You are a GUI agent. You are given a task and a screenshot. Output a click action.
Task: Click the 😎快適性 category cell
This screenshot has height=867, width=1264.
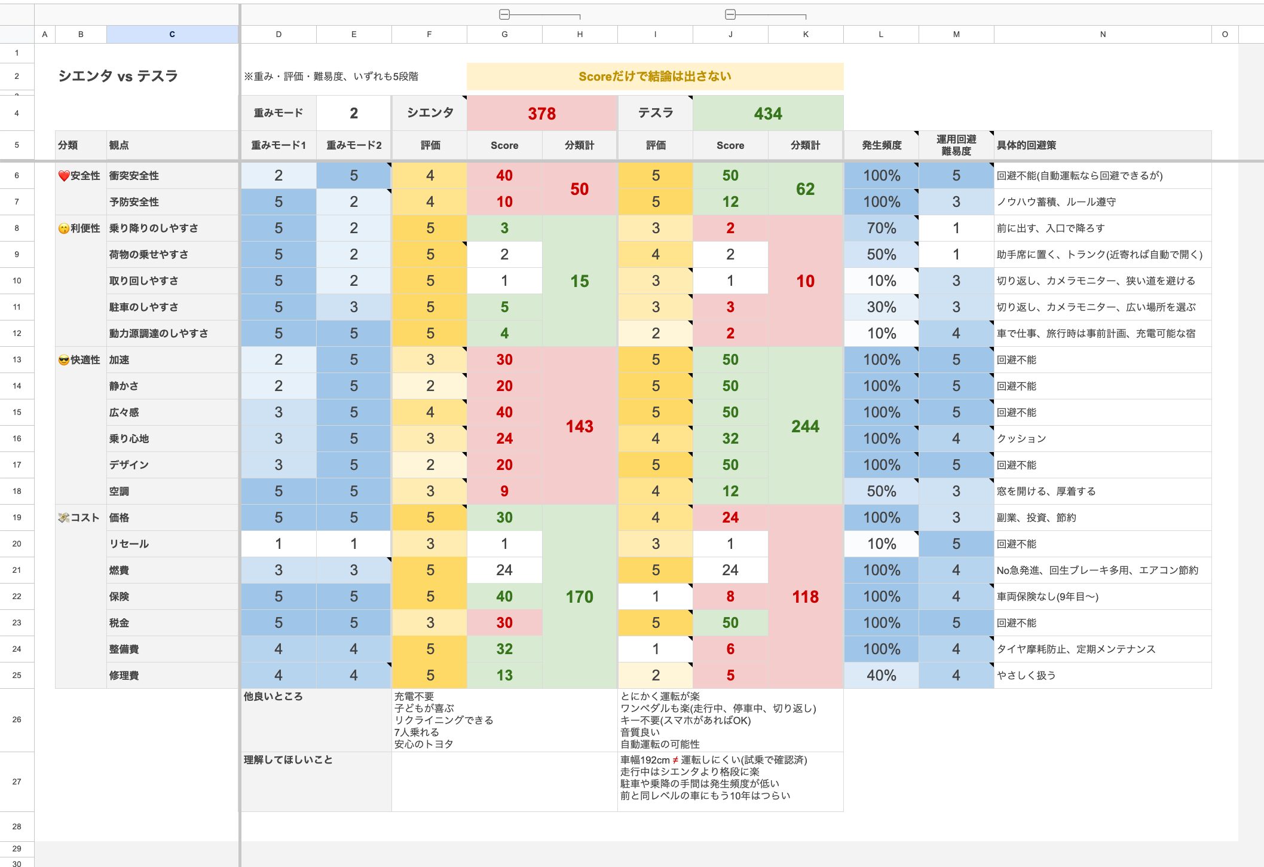80,360
